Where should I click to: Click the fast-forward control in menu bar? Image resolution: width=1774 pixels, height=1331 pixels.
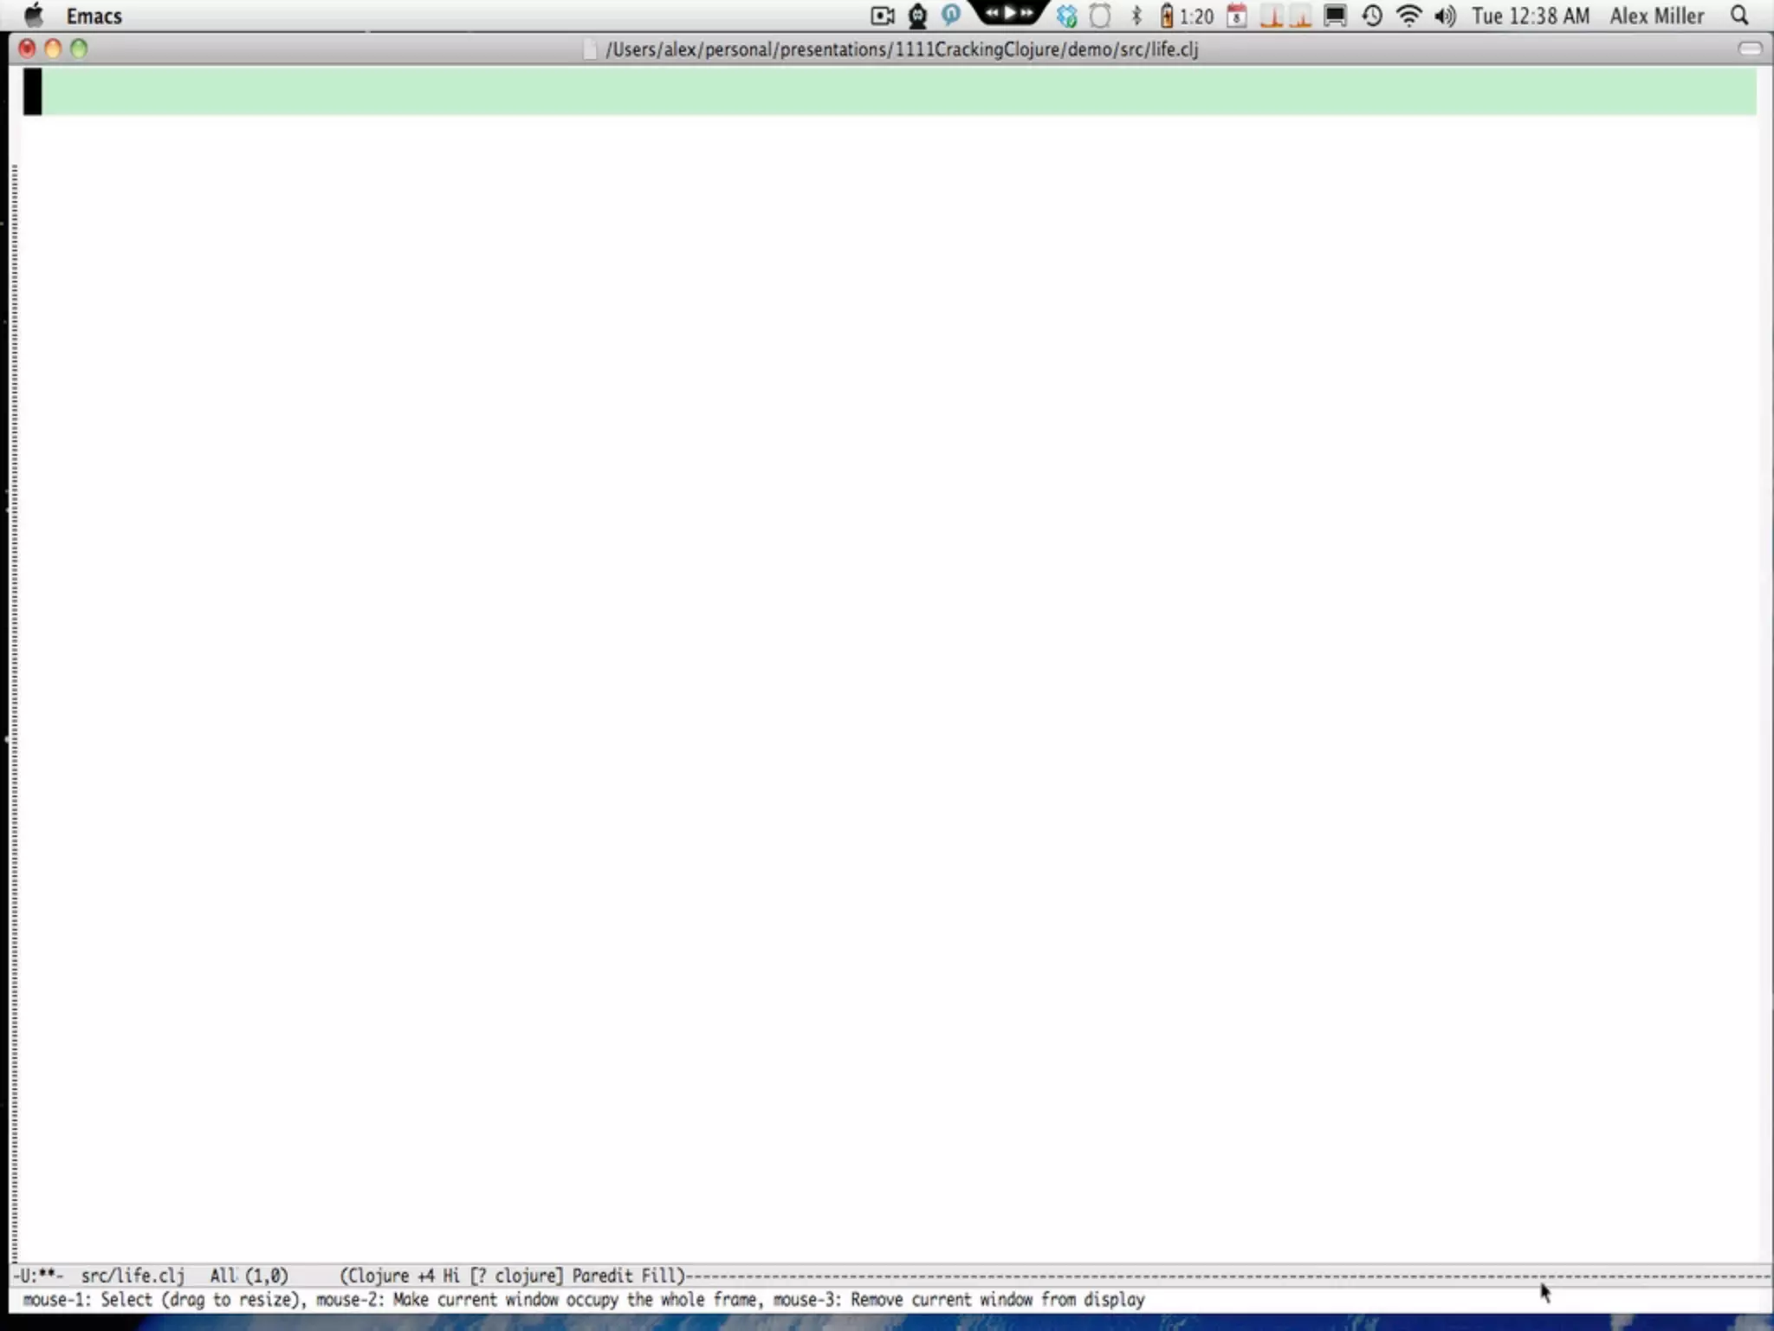coord(1026,13)
